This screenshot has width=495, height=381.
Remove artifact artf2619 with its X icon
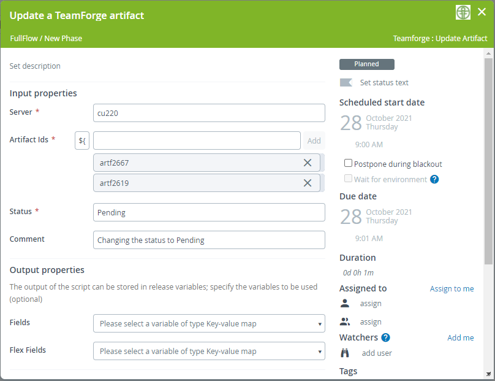308,183
